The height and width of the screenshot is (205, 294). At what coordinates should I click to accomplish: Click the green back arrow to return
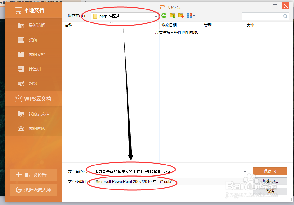tap(164, 15)
